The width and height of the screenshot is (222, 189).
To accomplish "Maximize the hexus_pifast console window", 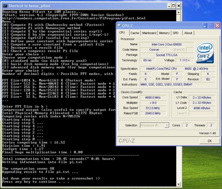I will (x=174, y=6).
